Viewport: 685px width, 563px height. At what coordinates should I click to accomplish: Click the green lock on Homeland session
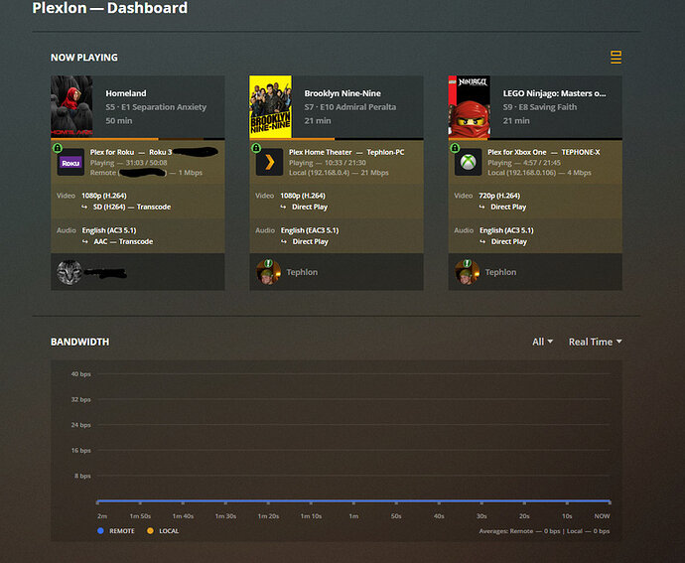(x=58, y=148)
